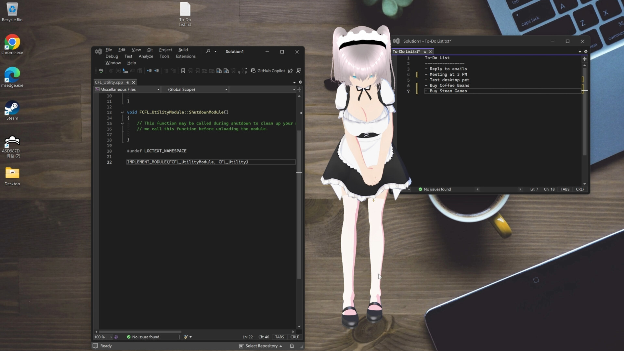624x351 pixels.
Task: Toggle CRLF line ending in code window
Action: tap(294, 337)
